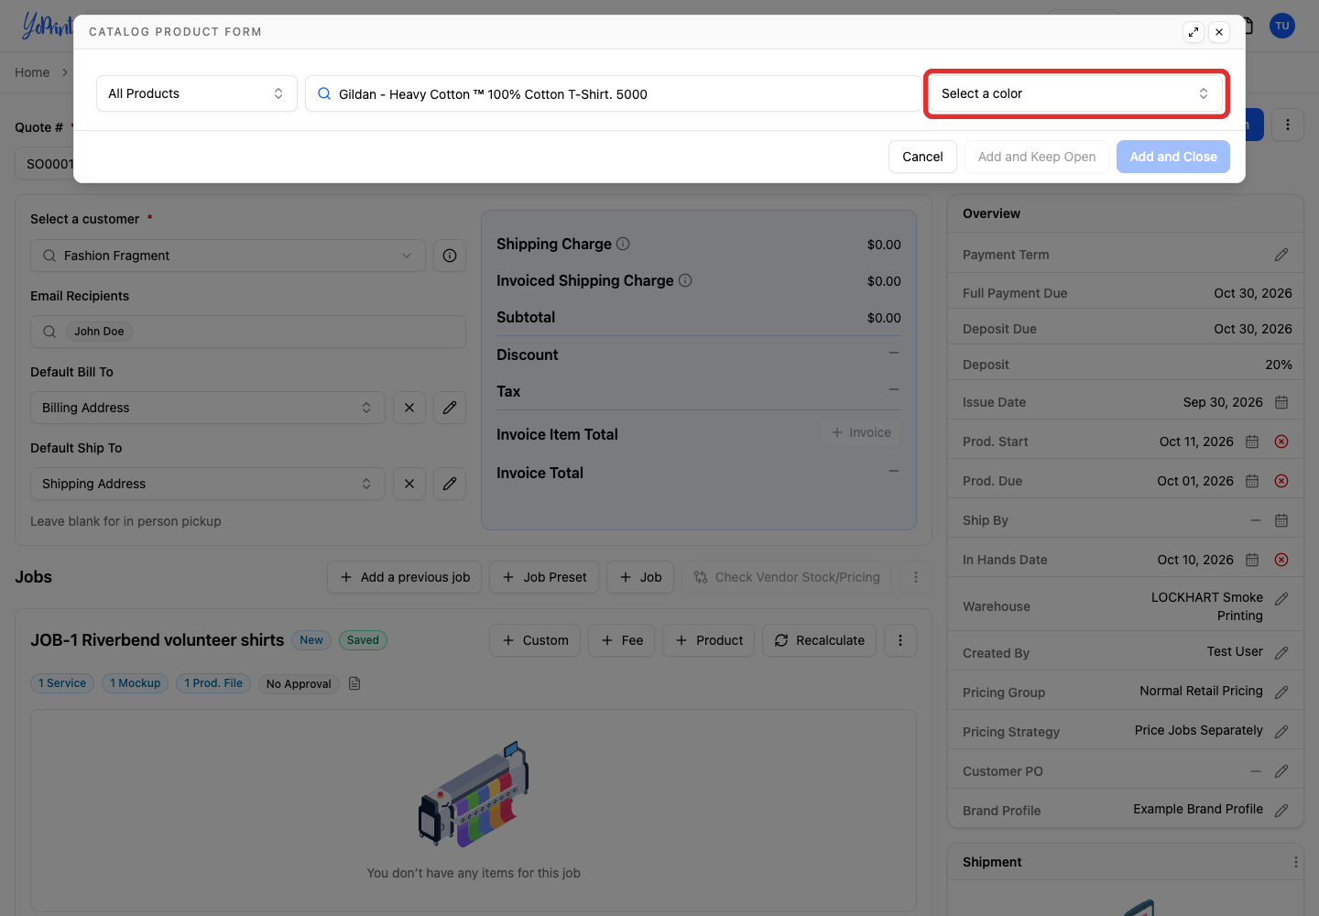Click the Email Recipients field

(x=248, y=332)
